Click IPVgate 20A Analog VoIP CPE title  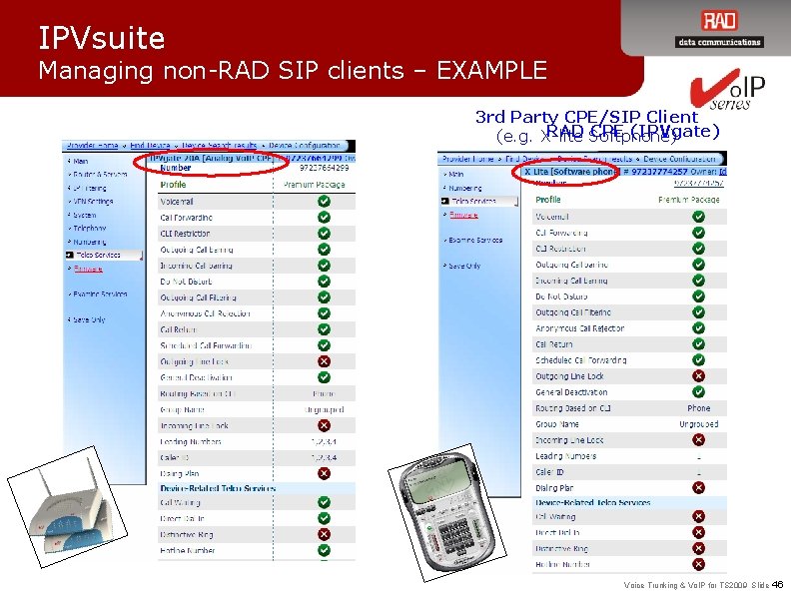click(212, 158)
